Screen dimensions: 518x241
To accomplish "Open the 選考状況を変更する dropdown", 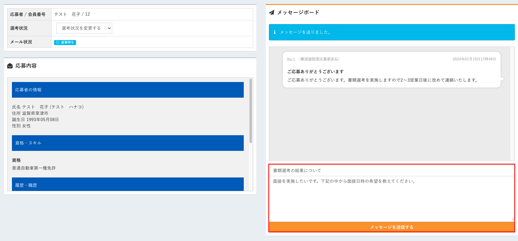I will point(84,28).
